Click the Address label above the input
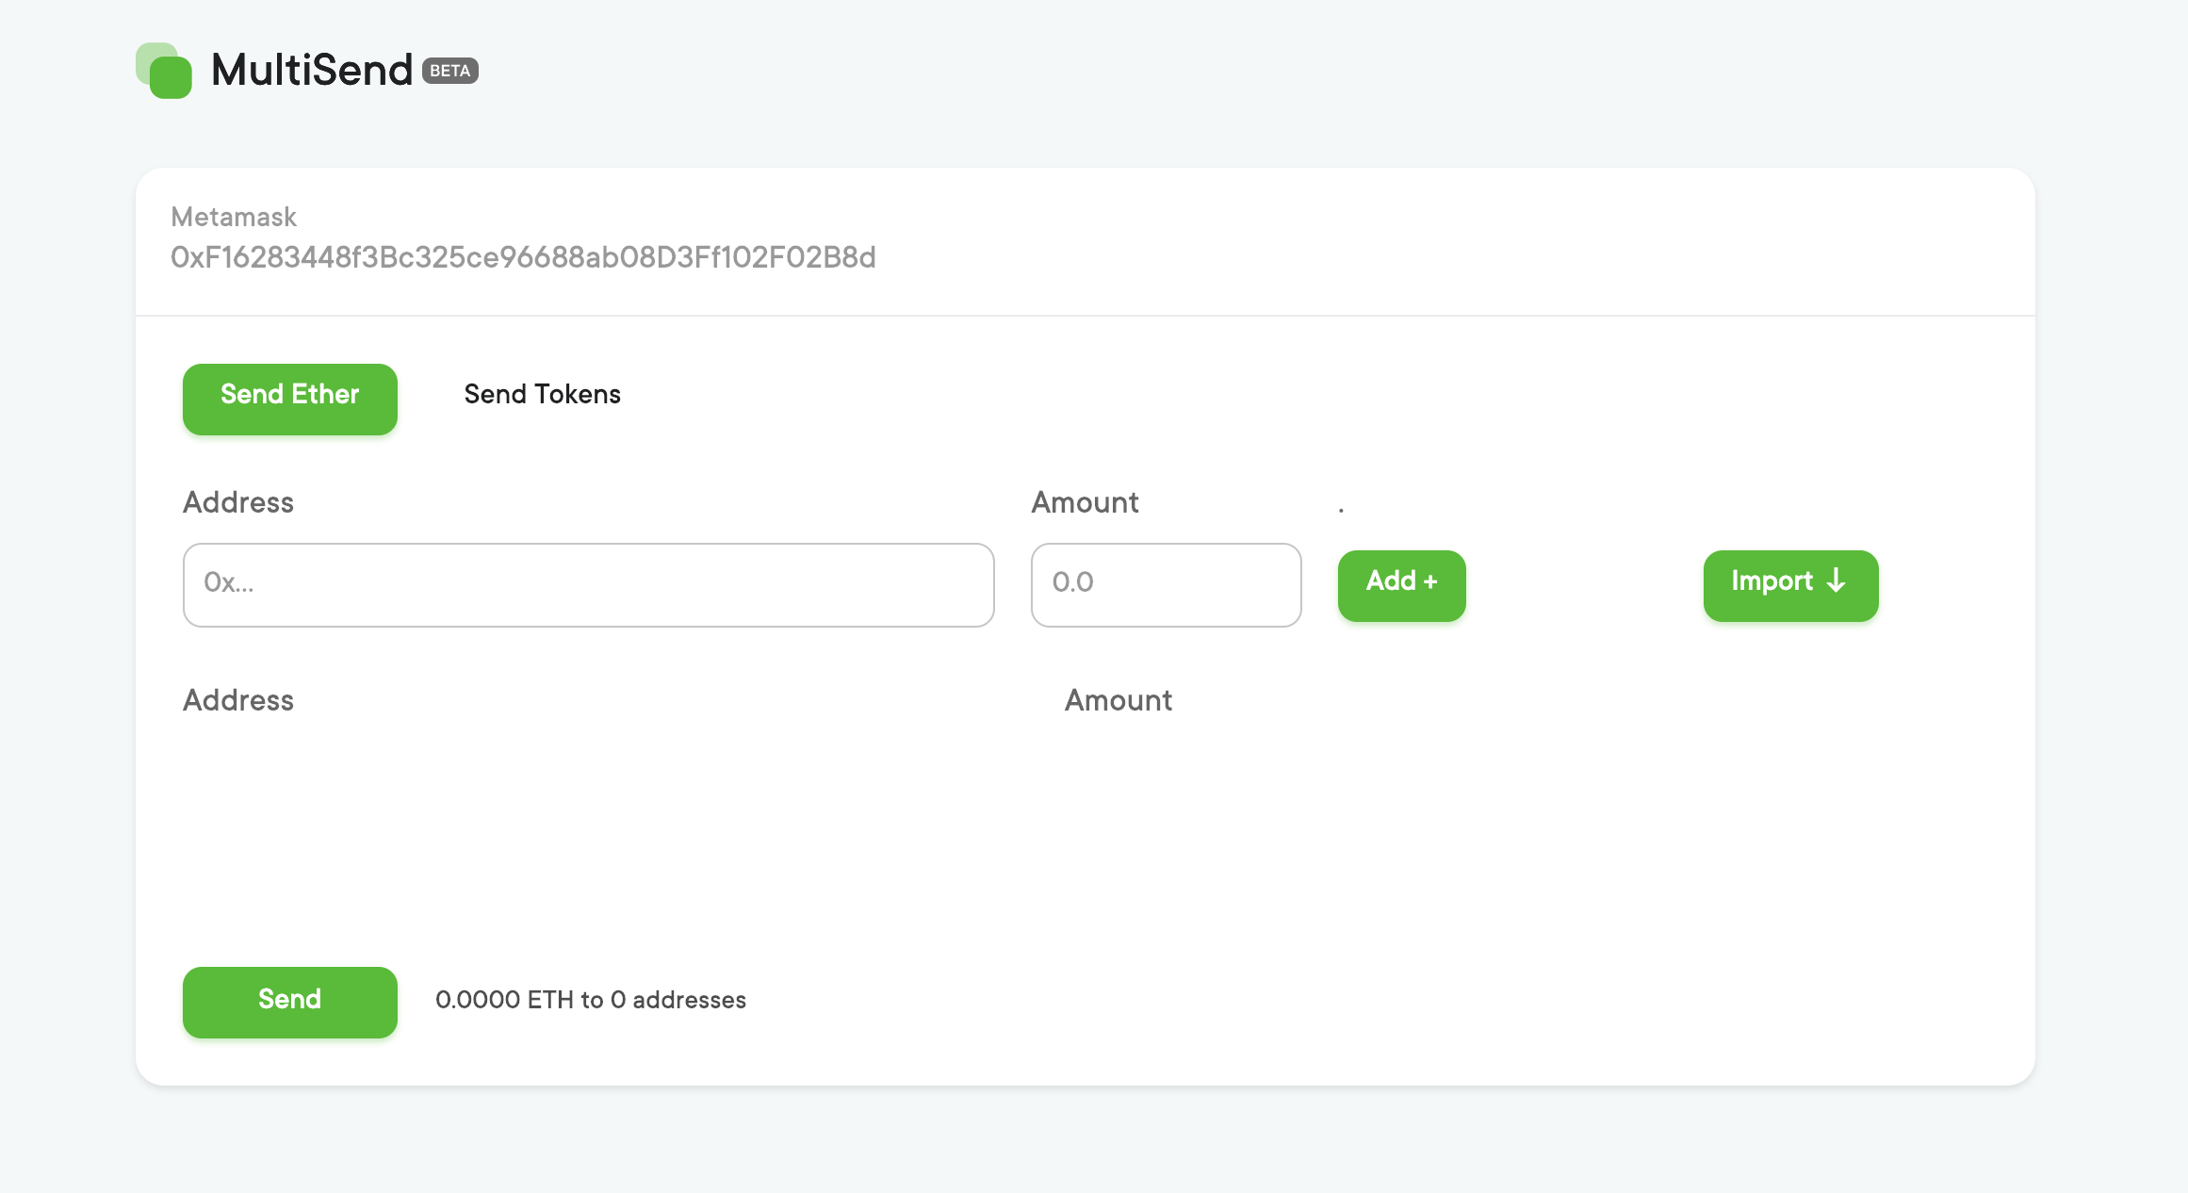The image size is (2188, 1193). [238, 502]
